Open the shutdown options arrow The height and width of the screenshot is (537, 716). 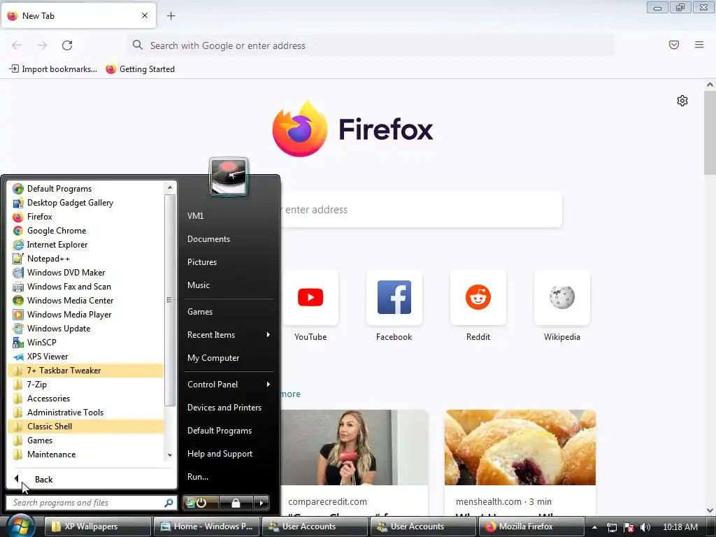[x=262, y=503]
